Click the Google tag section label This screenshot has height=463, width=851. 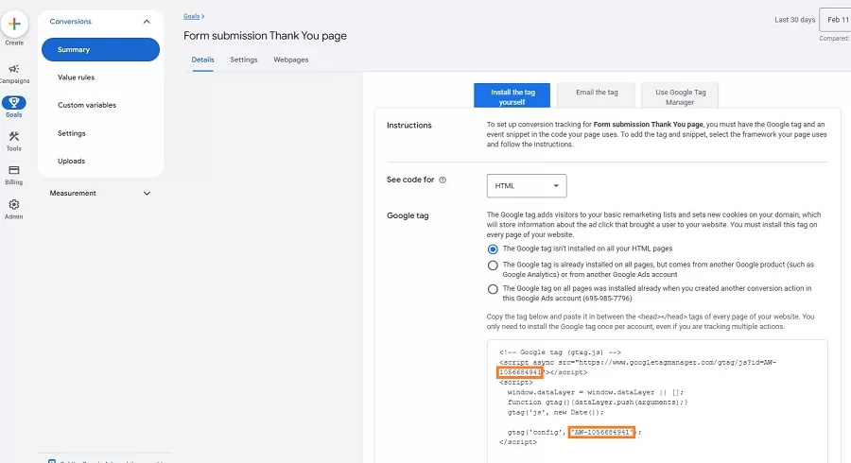(x=408, y=215)
